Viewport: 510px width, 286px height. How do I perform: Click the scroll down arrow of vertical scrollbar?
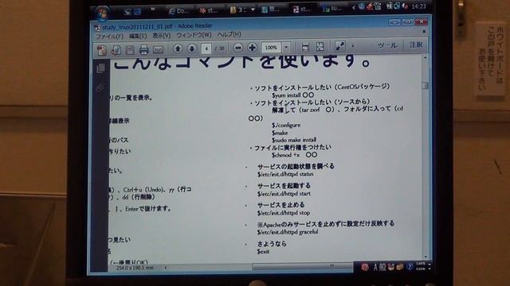[426, 257]
